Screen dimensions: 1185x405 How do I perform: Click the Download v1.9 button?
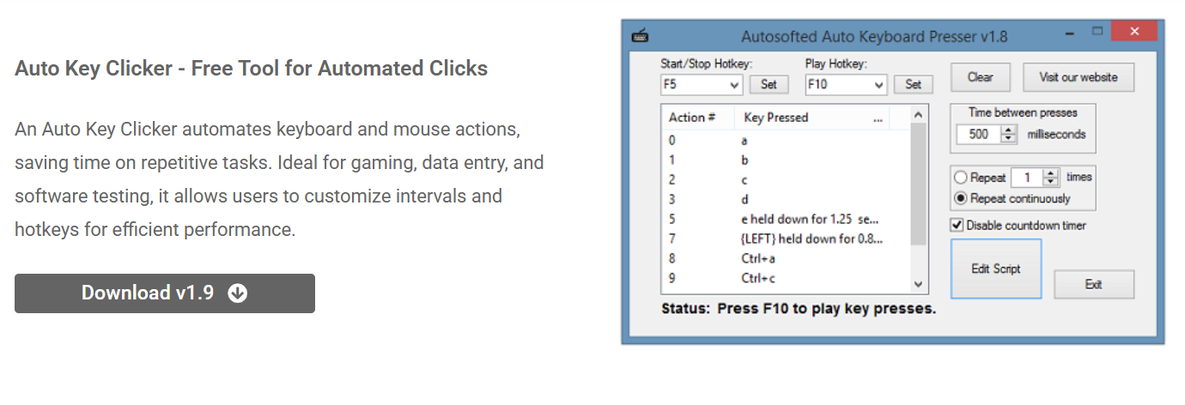[165, 293]
